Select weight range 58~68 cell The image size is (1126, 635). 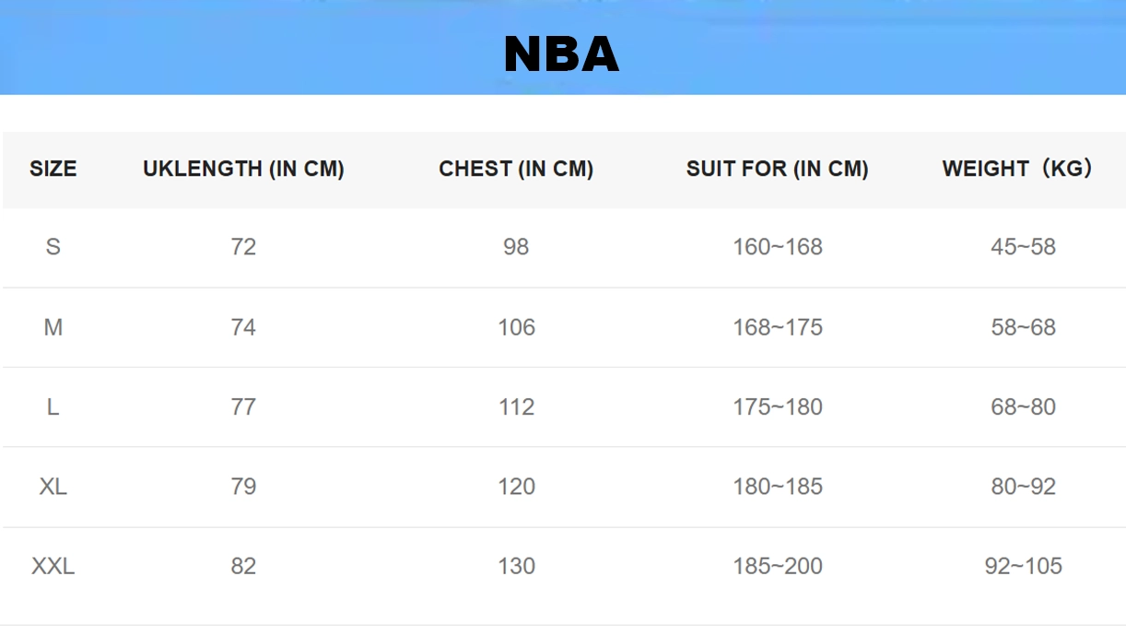(x=1023, y=327)
